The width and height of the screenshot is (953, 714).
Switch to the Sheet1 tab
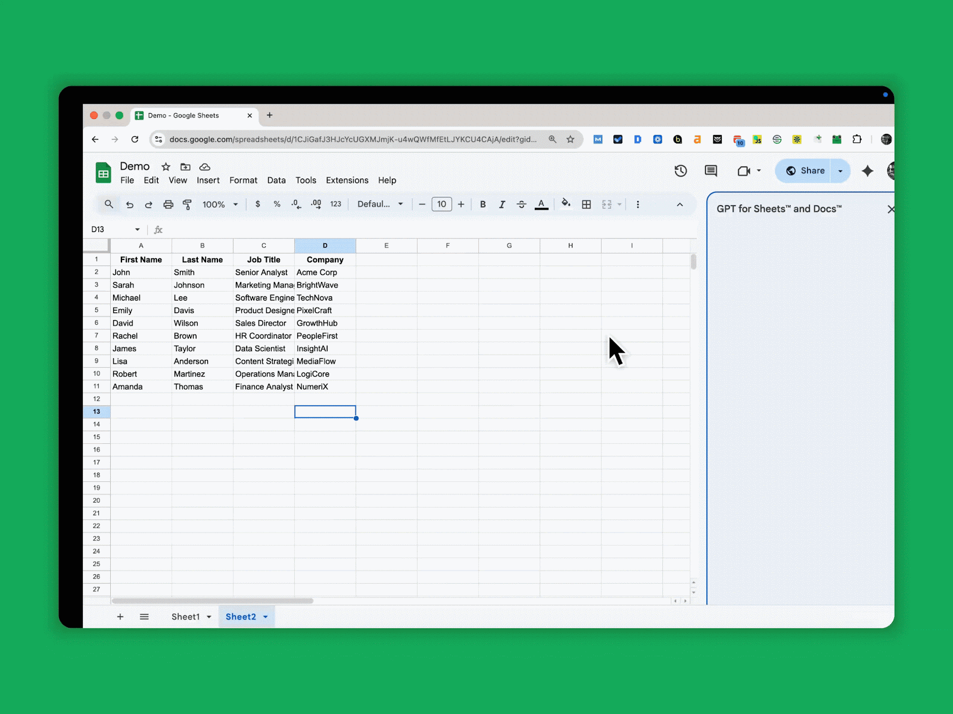click(187, 616)
